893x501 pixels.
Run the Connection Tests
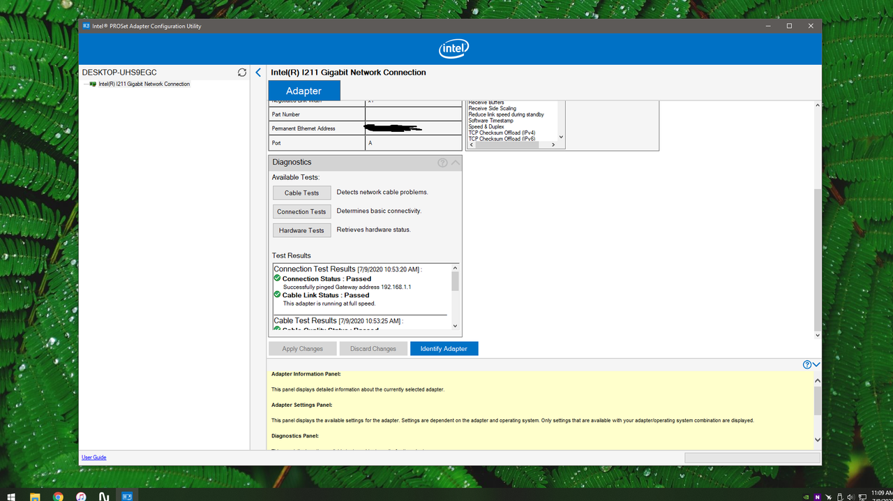point(301,211)
